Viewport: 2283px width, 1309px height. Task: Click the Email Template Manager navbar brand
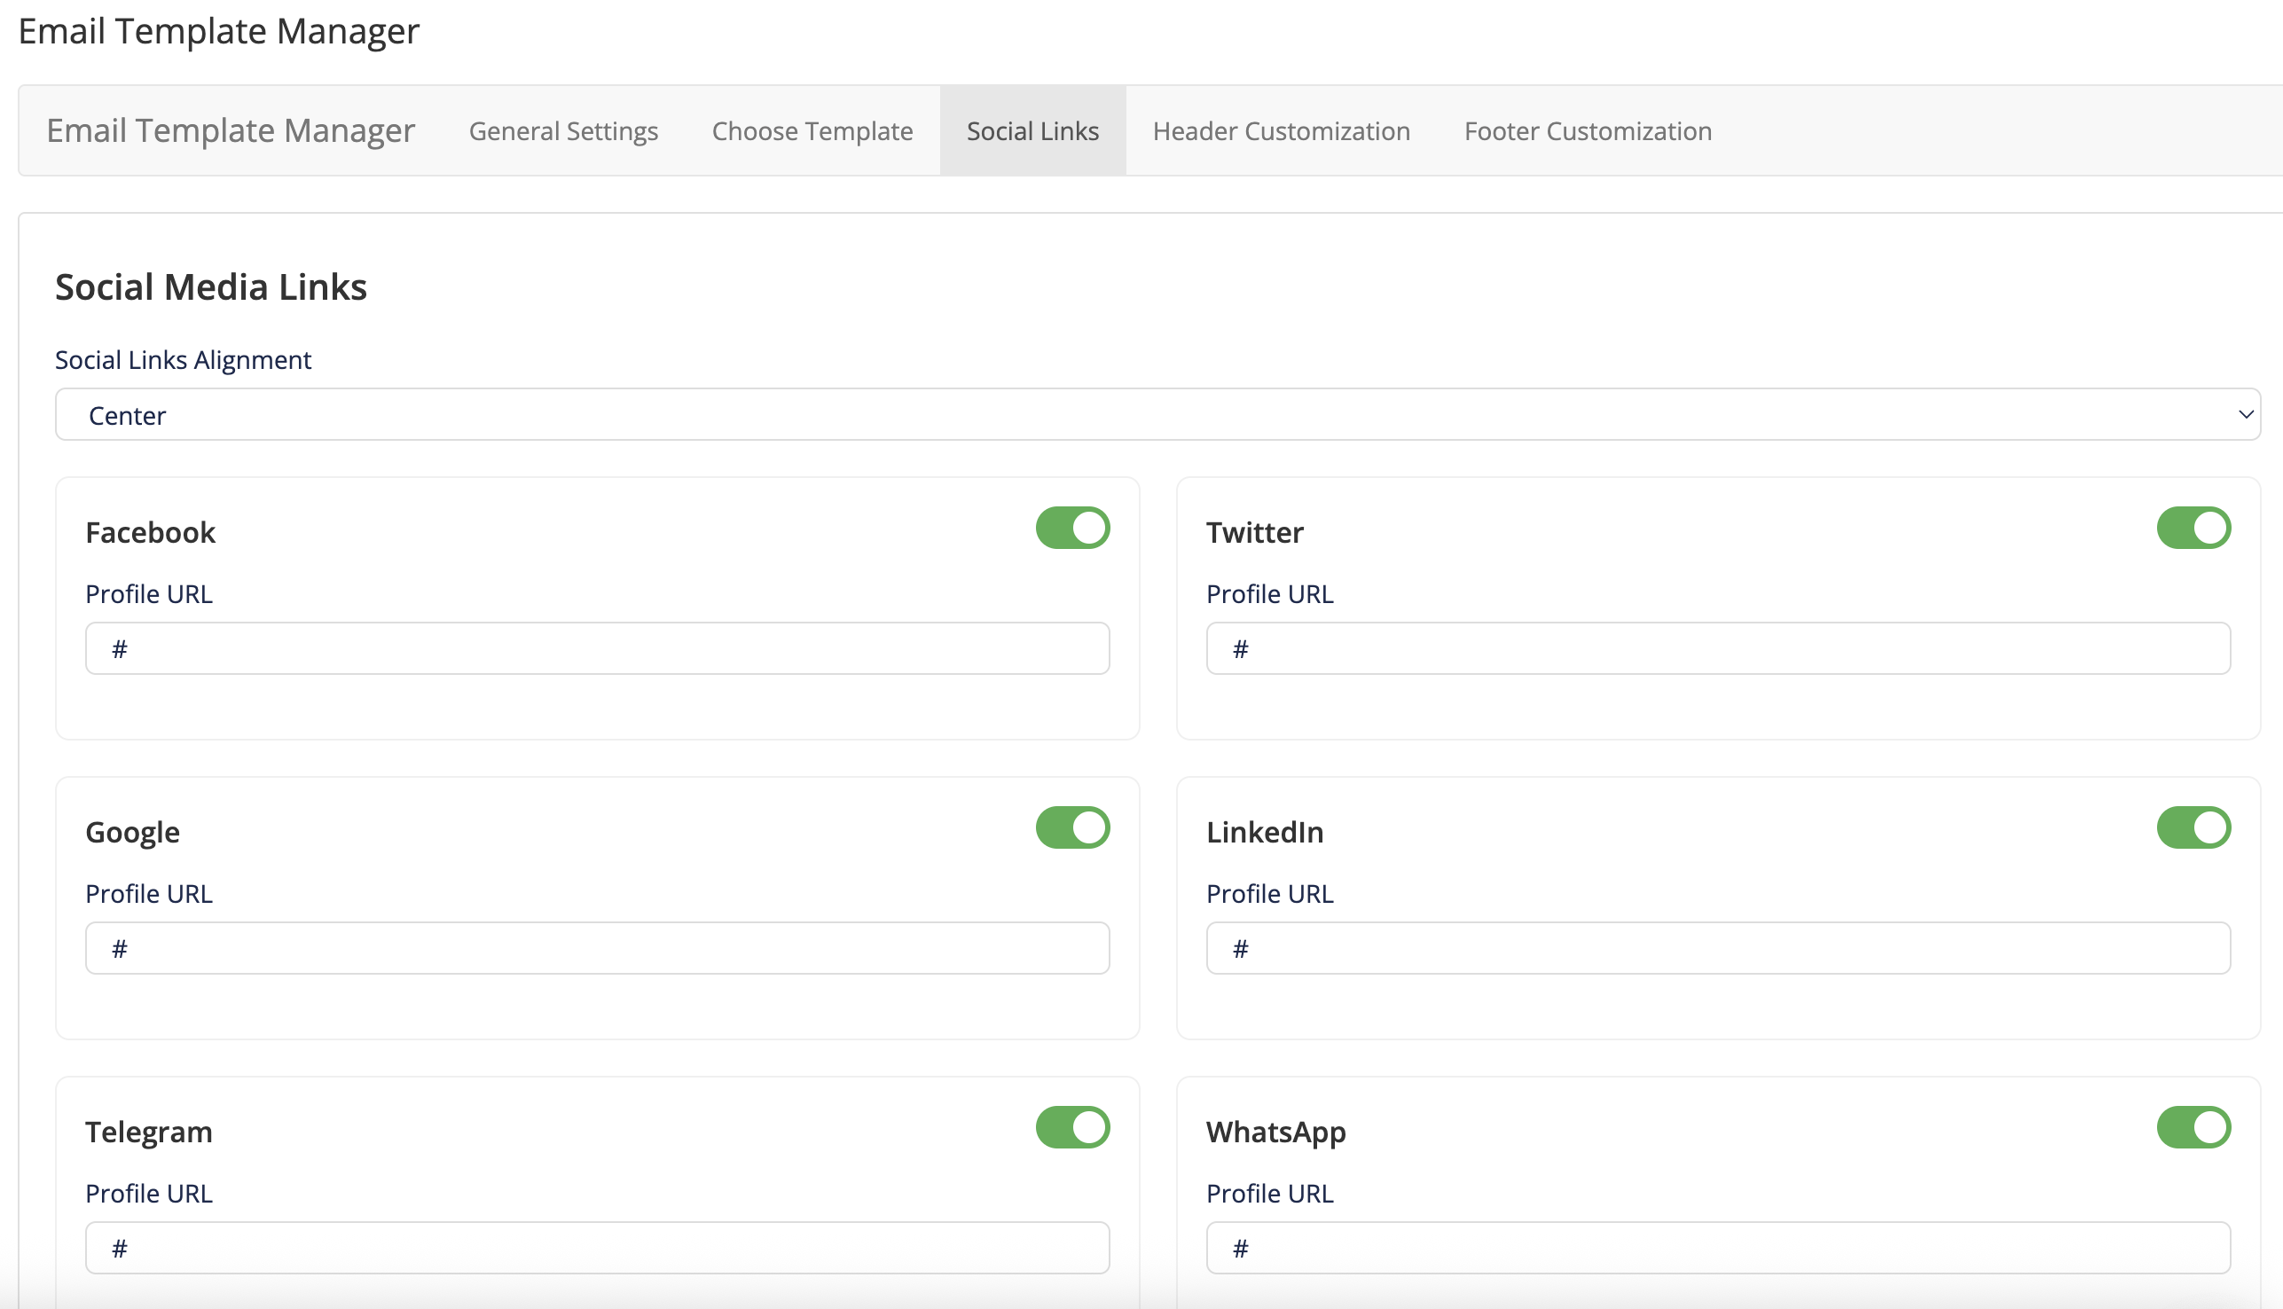[x=231, y=131]
